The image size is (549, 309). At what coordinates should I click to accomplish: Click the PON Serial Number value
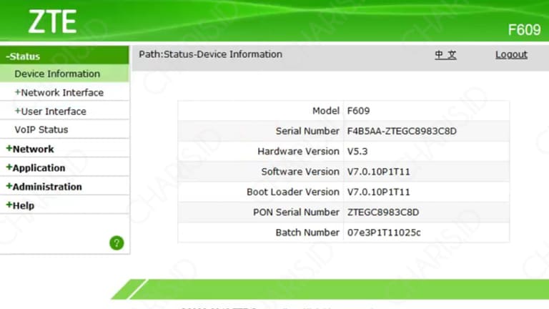point(382,212)
